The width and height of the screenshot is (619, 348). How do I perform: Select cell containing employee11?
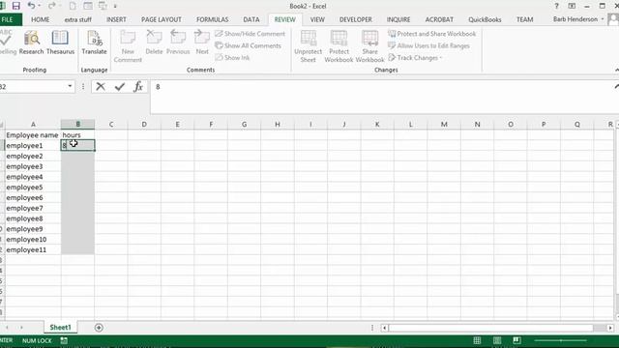(33, 249)
